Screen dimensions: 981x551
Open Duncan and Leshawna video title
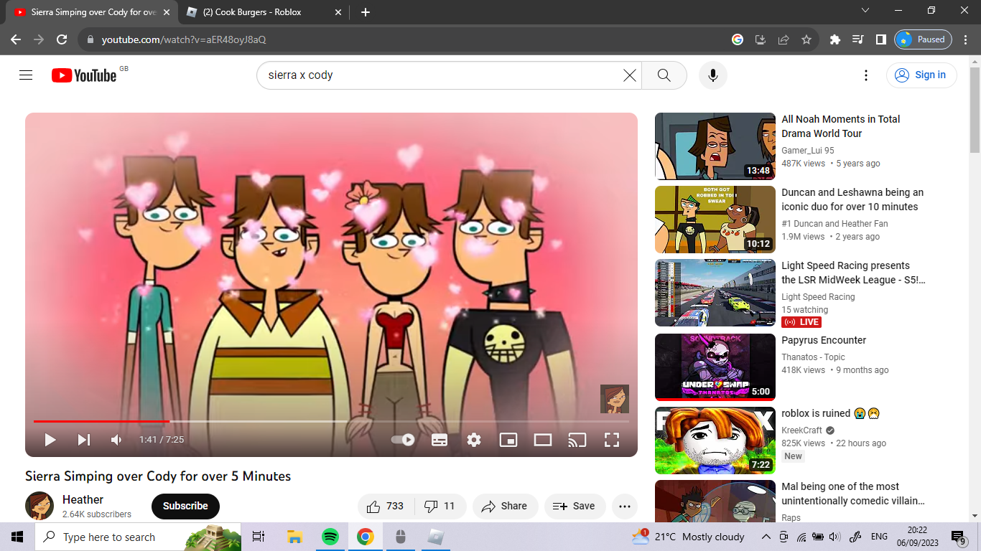point(852,199)
